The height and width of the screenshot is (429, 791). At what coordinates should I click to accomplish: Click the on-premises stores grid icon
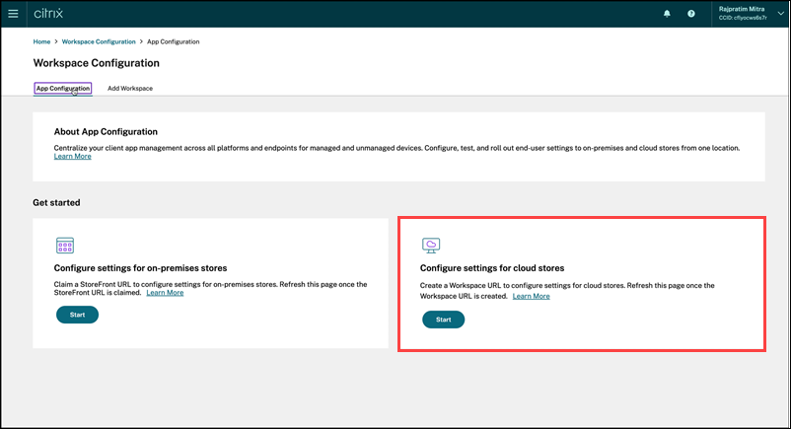click(x=65, y=246)
